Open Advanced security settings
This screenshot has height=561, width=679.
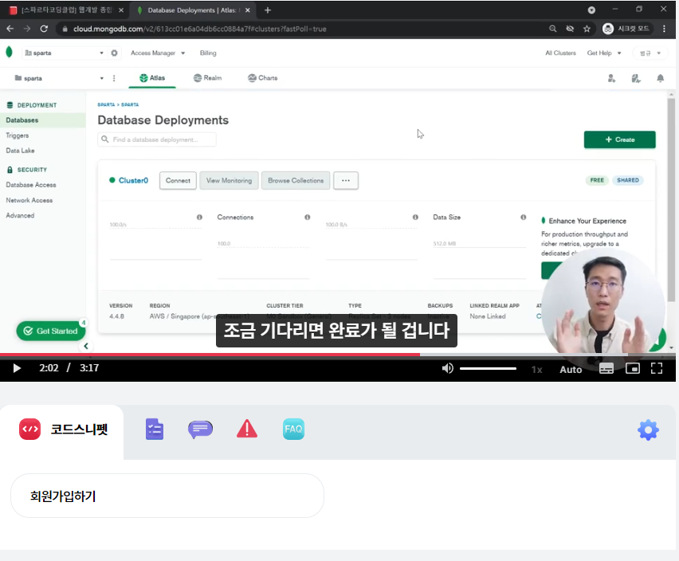click(21, 216)
